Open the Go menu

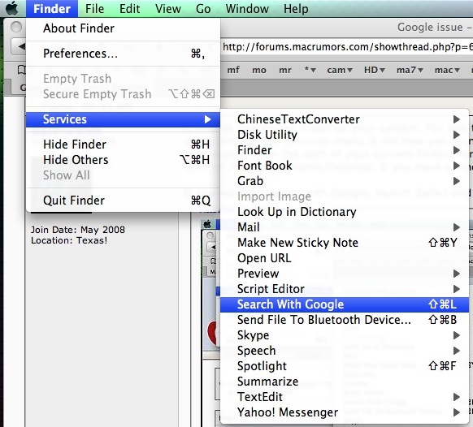click(203, 9)
